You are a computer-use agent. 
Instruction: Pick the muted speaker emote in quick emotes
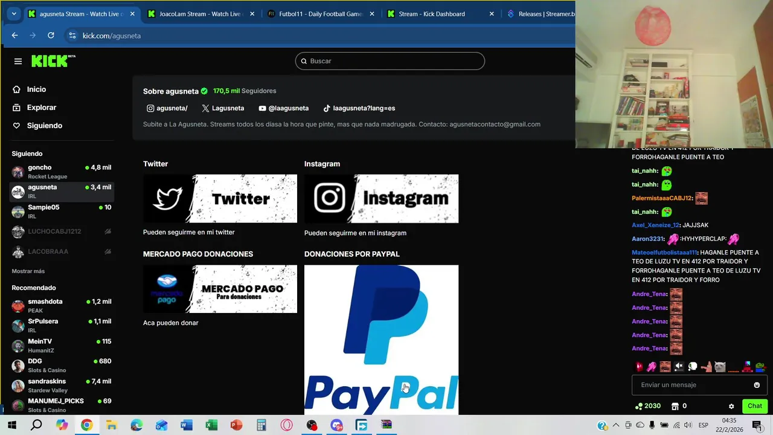(679, 366)
